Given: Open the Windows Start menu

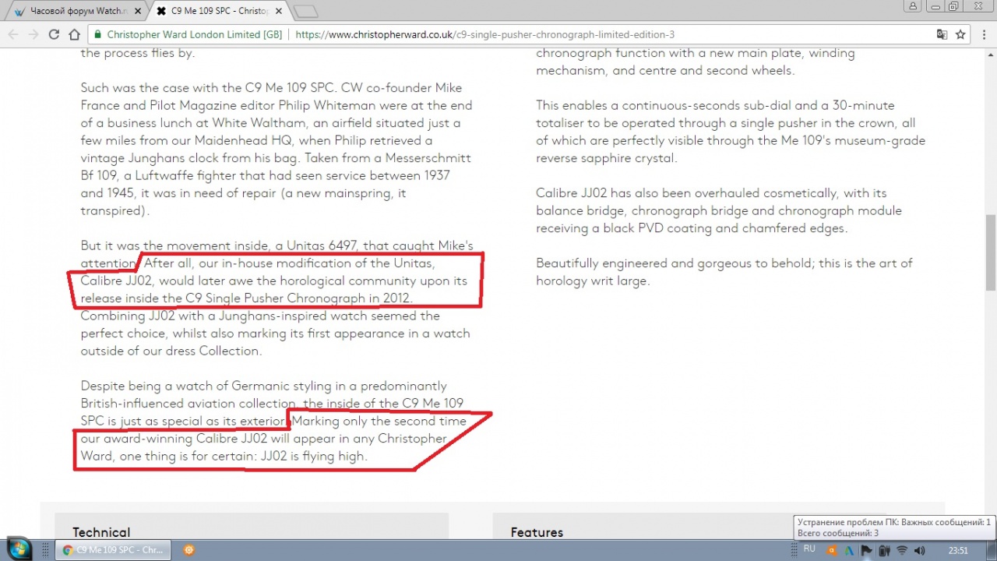Looking at the screenshot, I should point(19,549).
